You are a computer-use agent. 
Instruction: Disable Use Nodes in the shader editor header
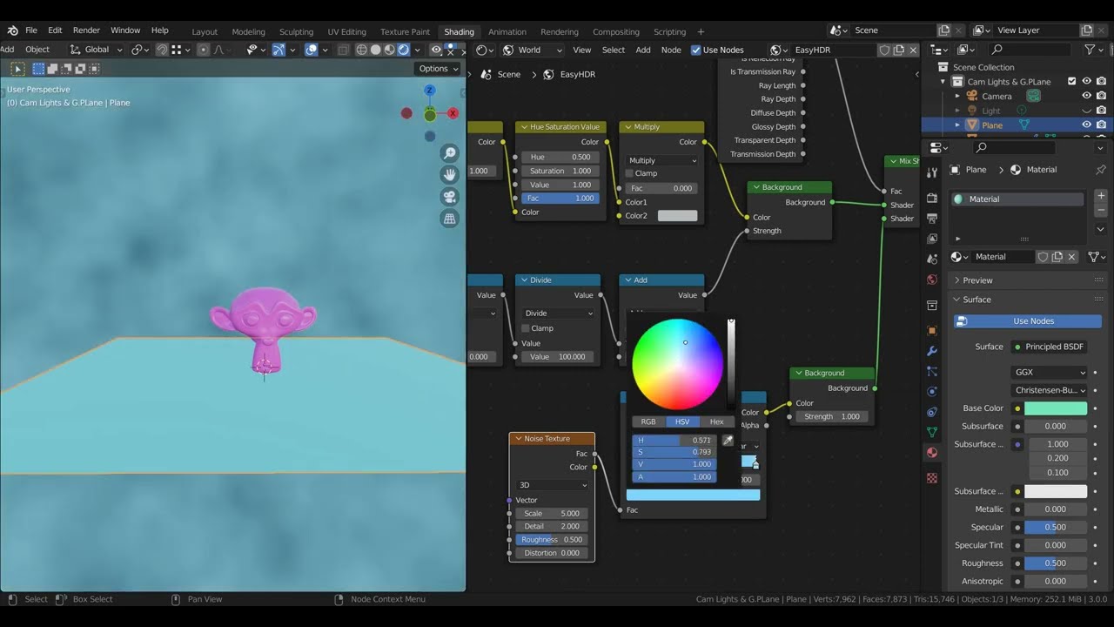695,50
